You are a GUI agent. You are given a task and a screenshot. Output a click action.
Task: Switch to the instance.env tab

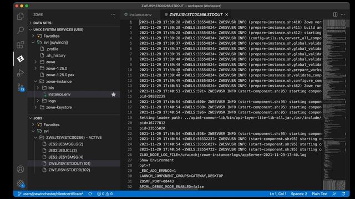[x=140, y=15]
